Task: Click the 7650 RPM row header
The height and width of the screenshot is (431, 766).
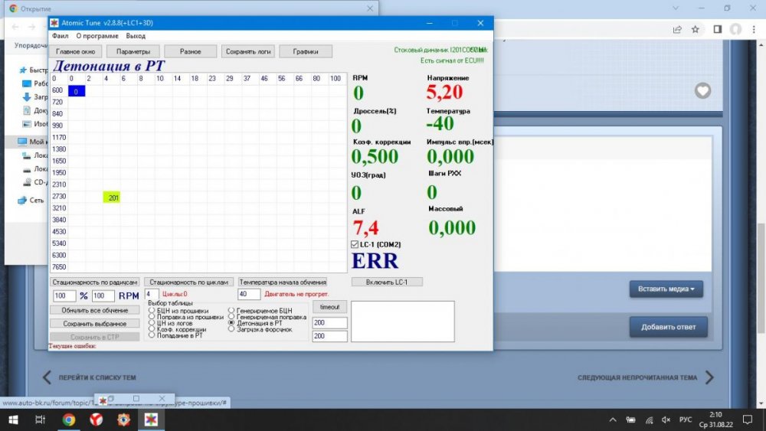Action: tap(59, 267)
